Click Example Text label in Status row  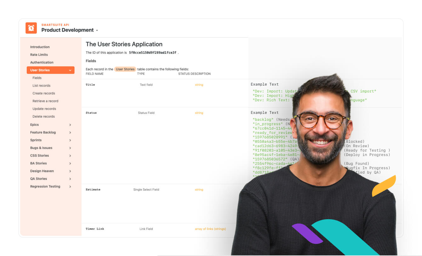pyautogui.click(x=265, y=113)
